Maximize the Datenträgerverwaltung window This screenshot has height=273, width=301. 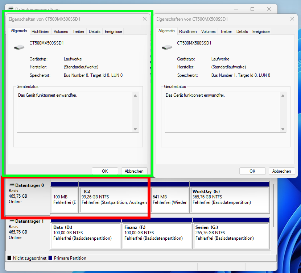[x=252, y=9]
